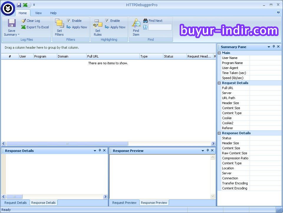
Task: Open the Save Summary dropdown arrow
Action: (x=19, y=35)
